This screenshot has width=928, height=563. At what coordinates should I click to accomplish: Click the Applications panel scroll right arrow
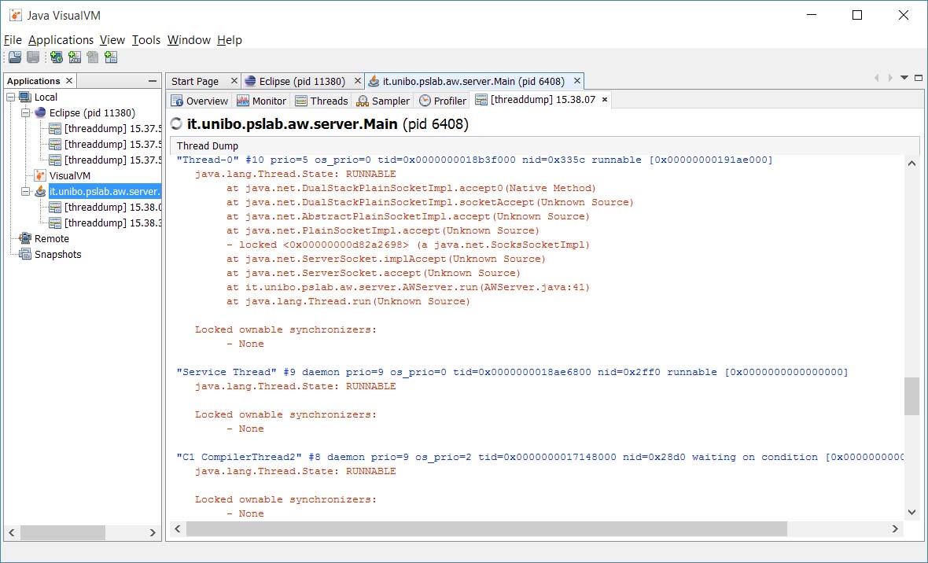(153, 533)
